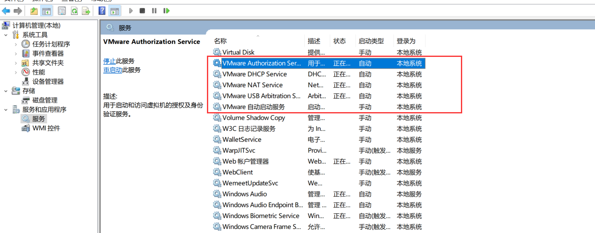Toggle the Show/Hide Console Tree toolbar icon
This screenshot has width=595, height=233.
[47, 11]
